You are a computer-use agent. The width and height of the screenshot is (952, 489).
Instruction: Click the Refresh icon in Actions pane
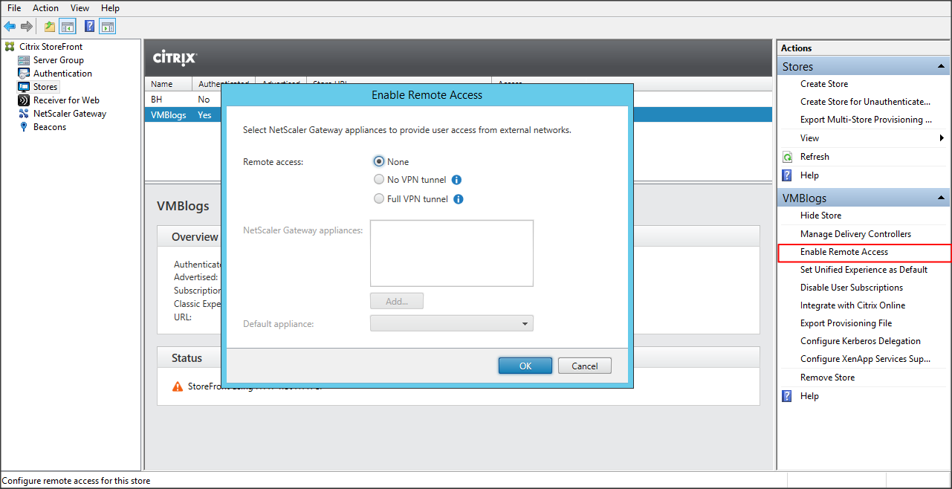788,157
